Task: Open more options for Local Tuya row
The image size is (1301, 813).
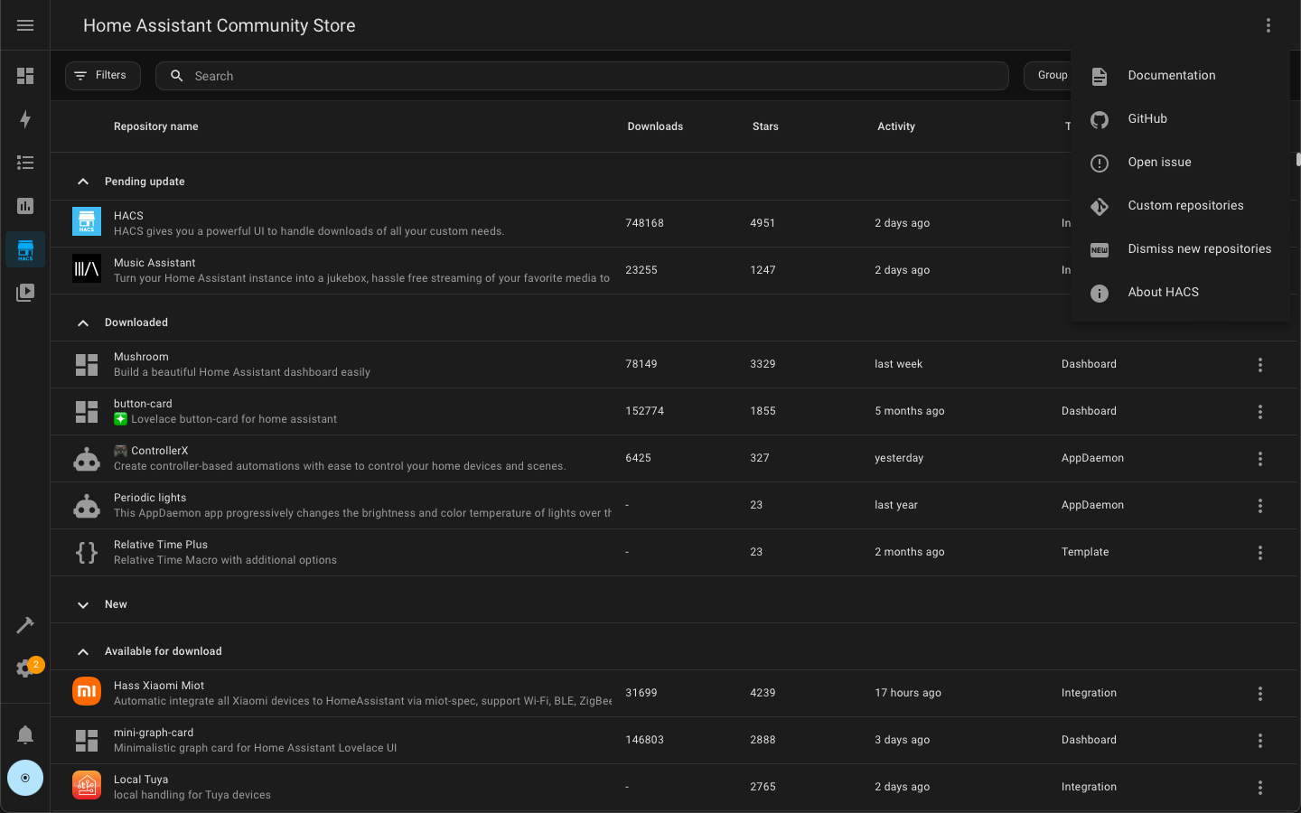Action: [1260, 788]
